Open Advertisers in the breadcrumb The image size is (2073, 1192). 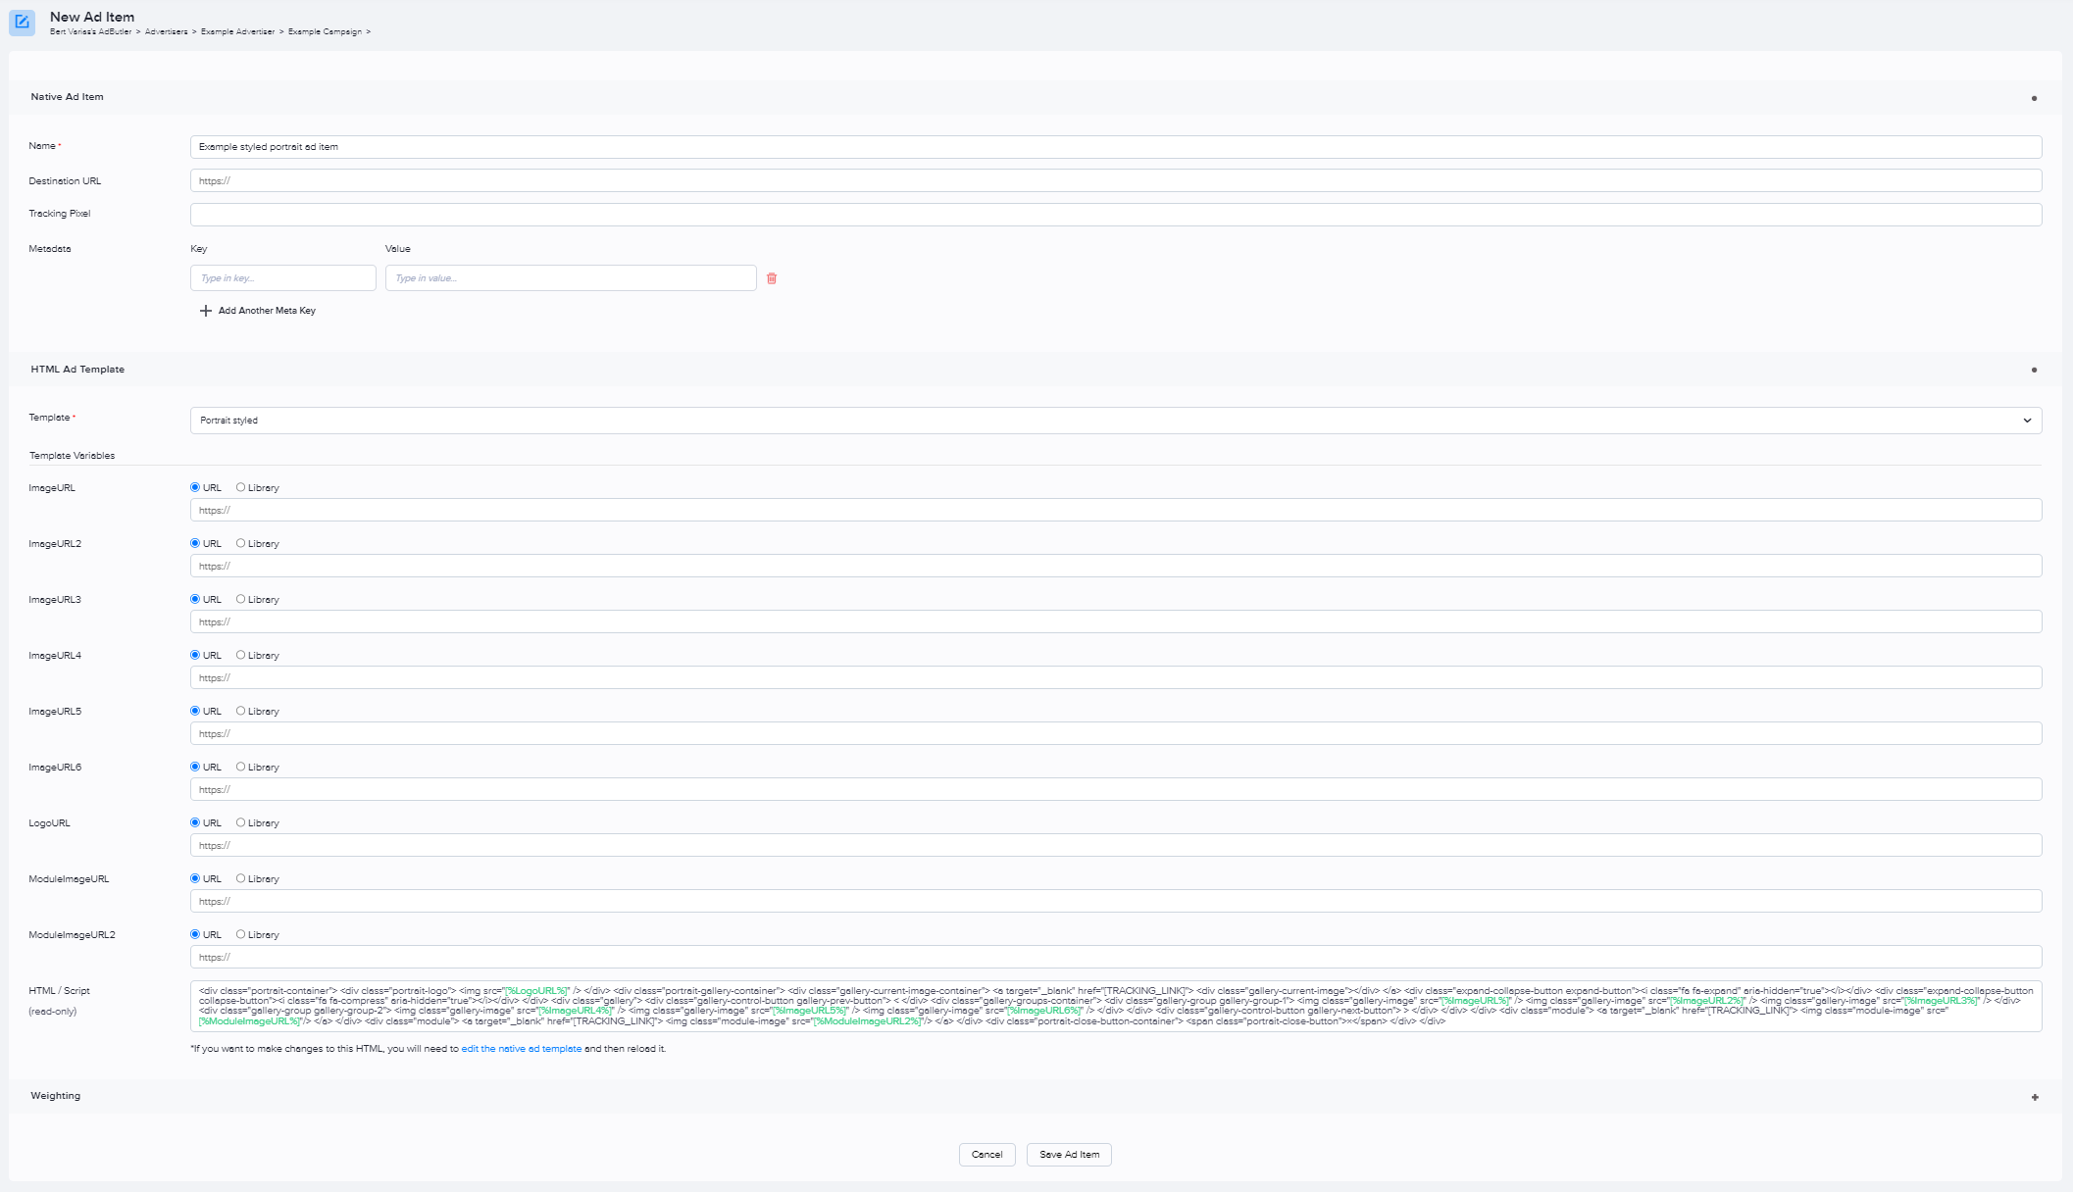tap(166, 32)
